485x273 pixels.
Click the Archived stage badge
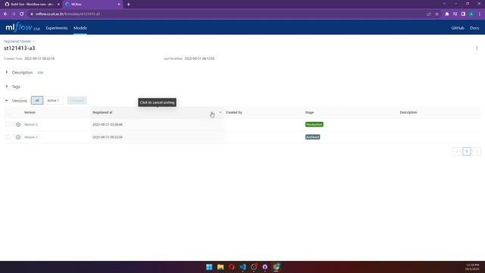(x=312, y=137)
